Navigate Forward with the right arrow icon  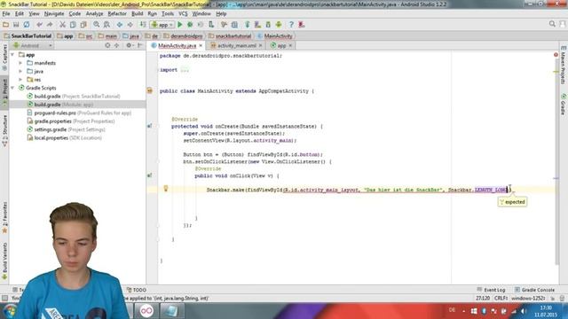pyautogui.click(x=130, y=25)
